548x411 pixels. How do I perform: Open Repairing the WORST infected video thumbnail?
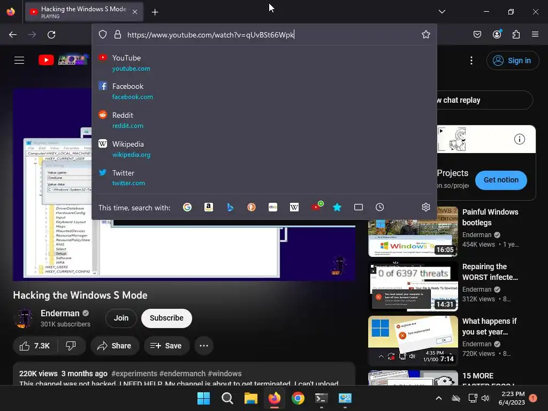pyautogui.click(x=413, y=286)
